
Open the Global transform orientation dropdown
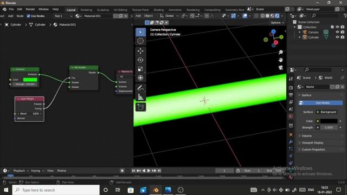169,16
